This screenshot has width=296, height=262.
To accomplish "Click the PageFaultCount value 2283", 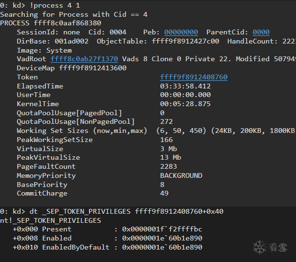I will coord(169,166).
